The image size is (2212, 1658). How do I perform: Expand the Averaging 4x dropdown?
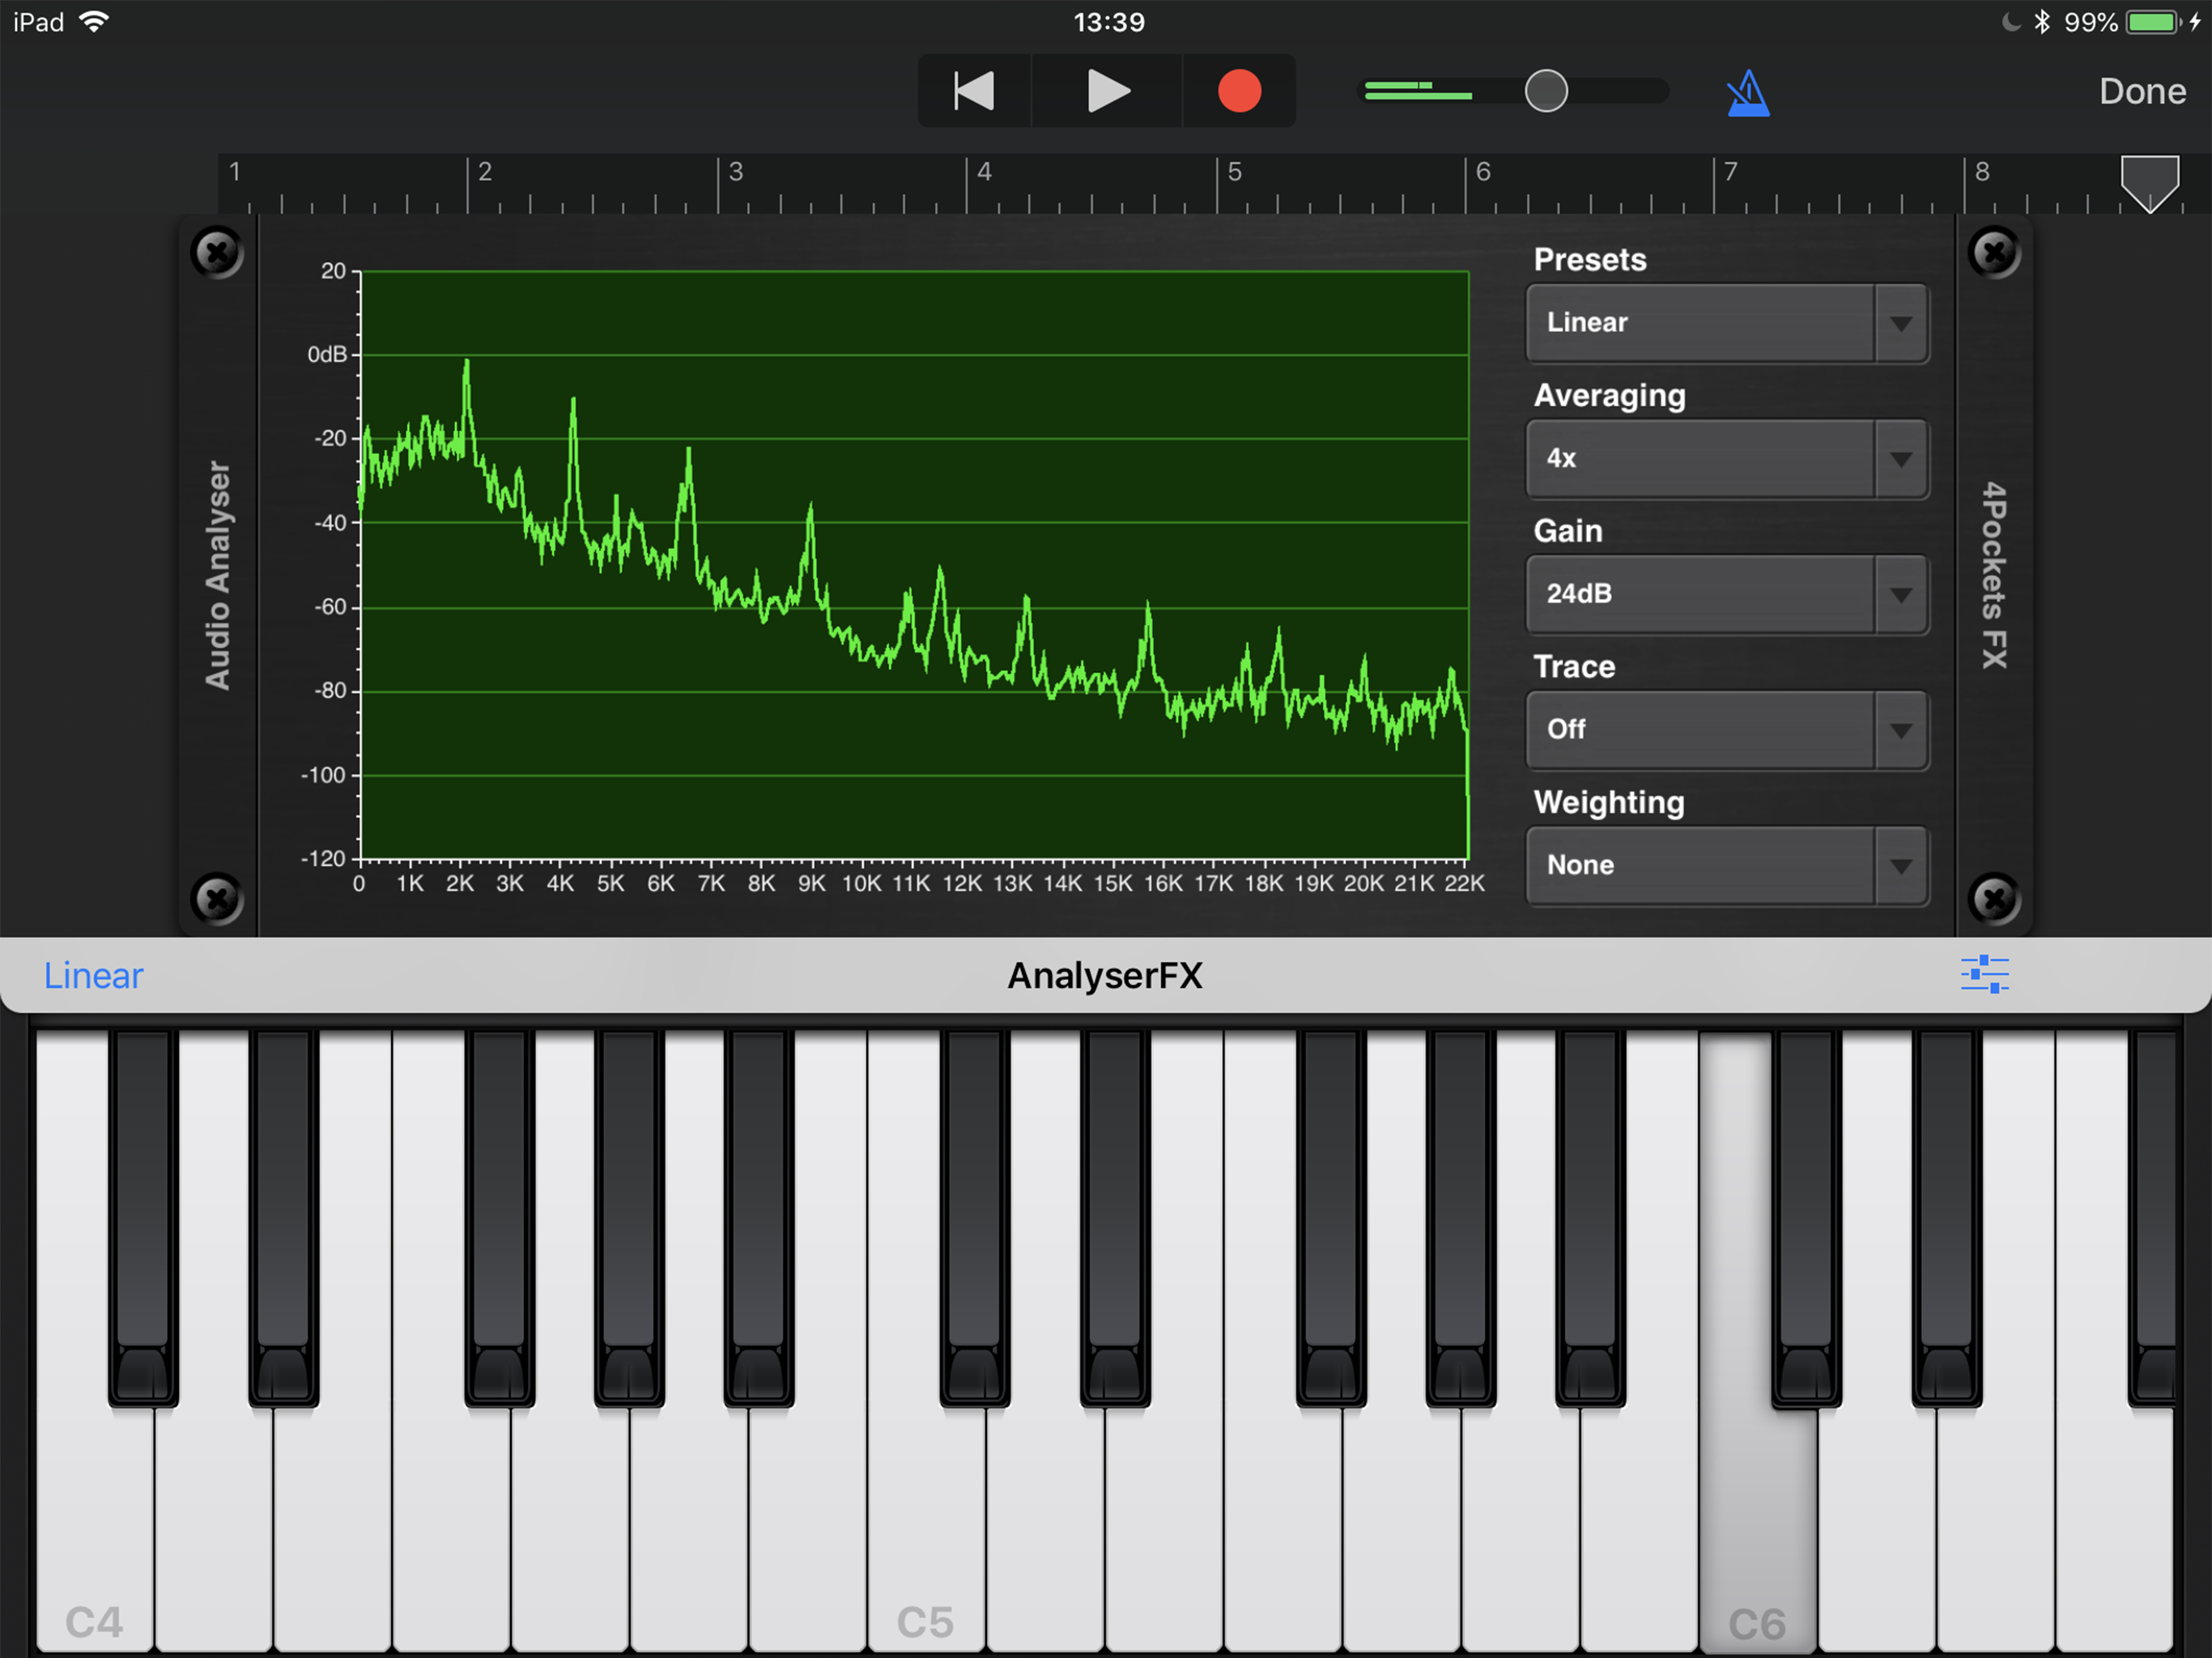coord(1726,459)
